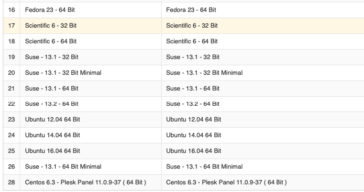Click row number 28 cell
The height and width of the screenshot is (192, 364).
click(x=11, y=182)
